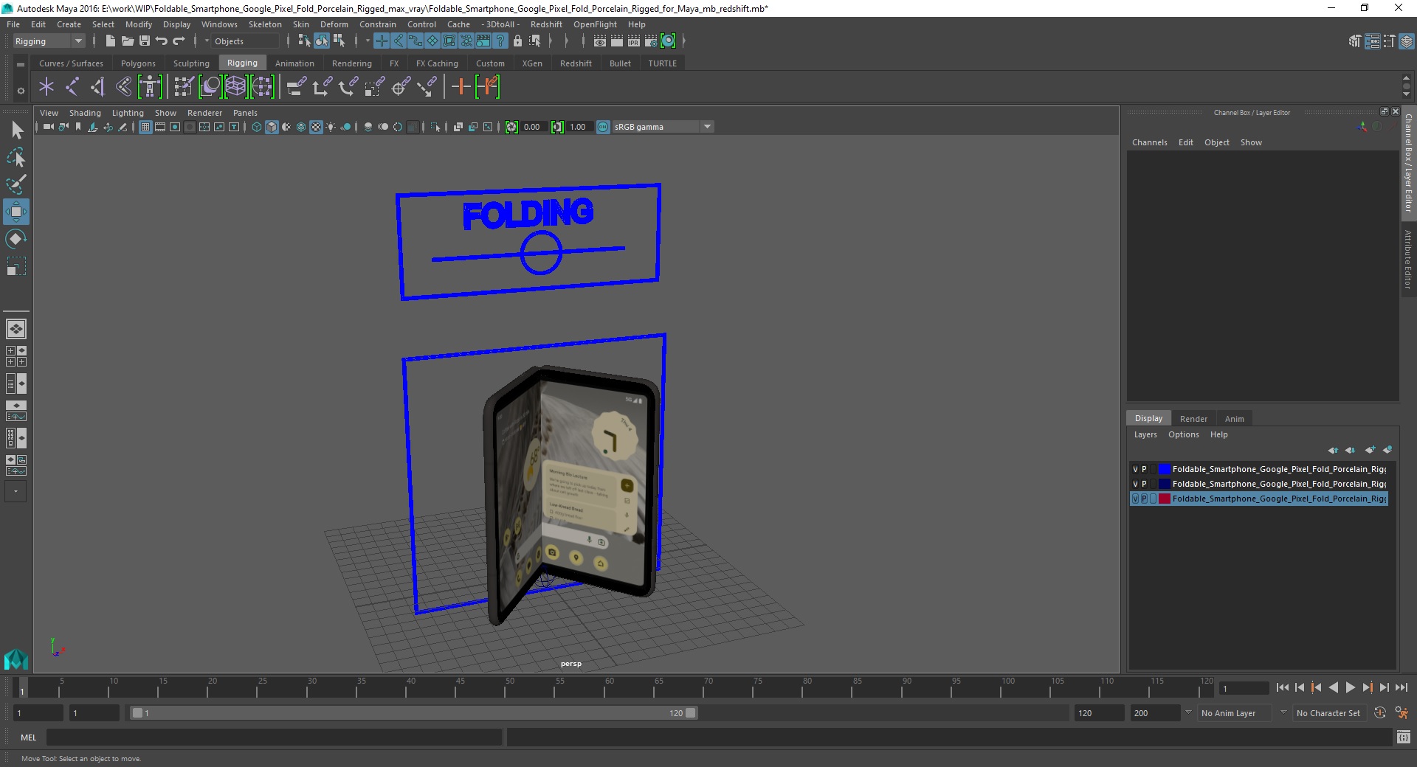Open the Layers menu in layer editor
Viewport: 1417px width, 767px height.
(x=1145, y=434)
